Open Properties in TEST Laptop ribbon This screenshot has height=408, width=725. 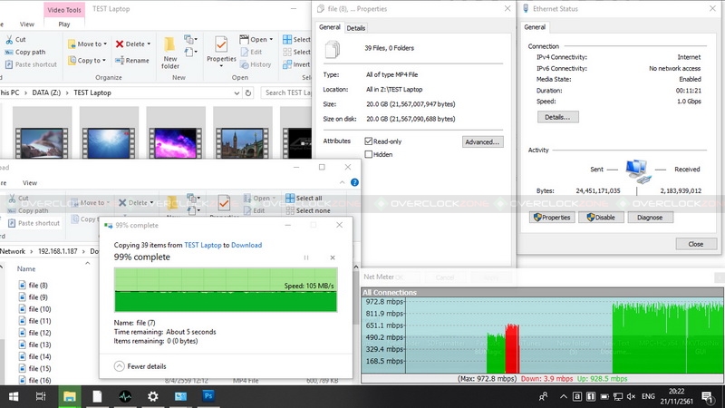click(221, 52)
